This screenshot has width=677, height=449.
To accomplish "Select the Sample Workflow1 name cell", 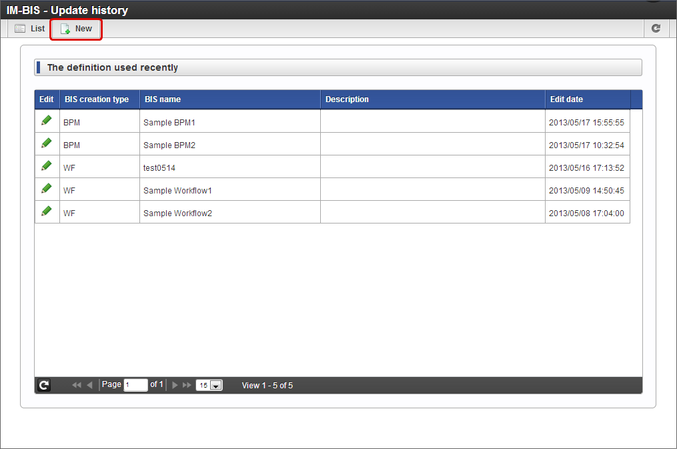I will (x=229, y=189).
